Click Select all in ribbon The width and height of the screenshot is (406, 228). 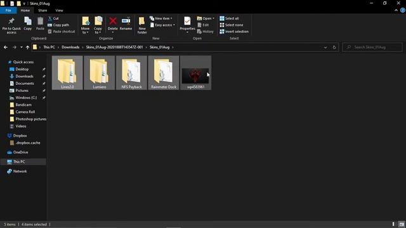[x=229, y=18]
